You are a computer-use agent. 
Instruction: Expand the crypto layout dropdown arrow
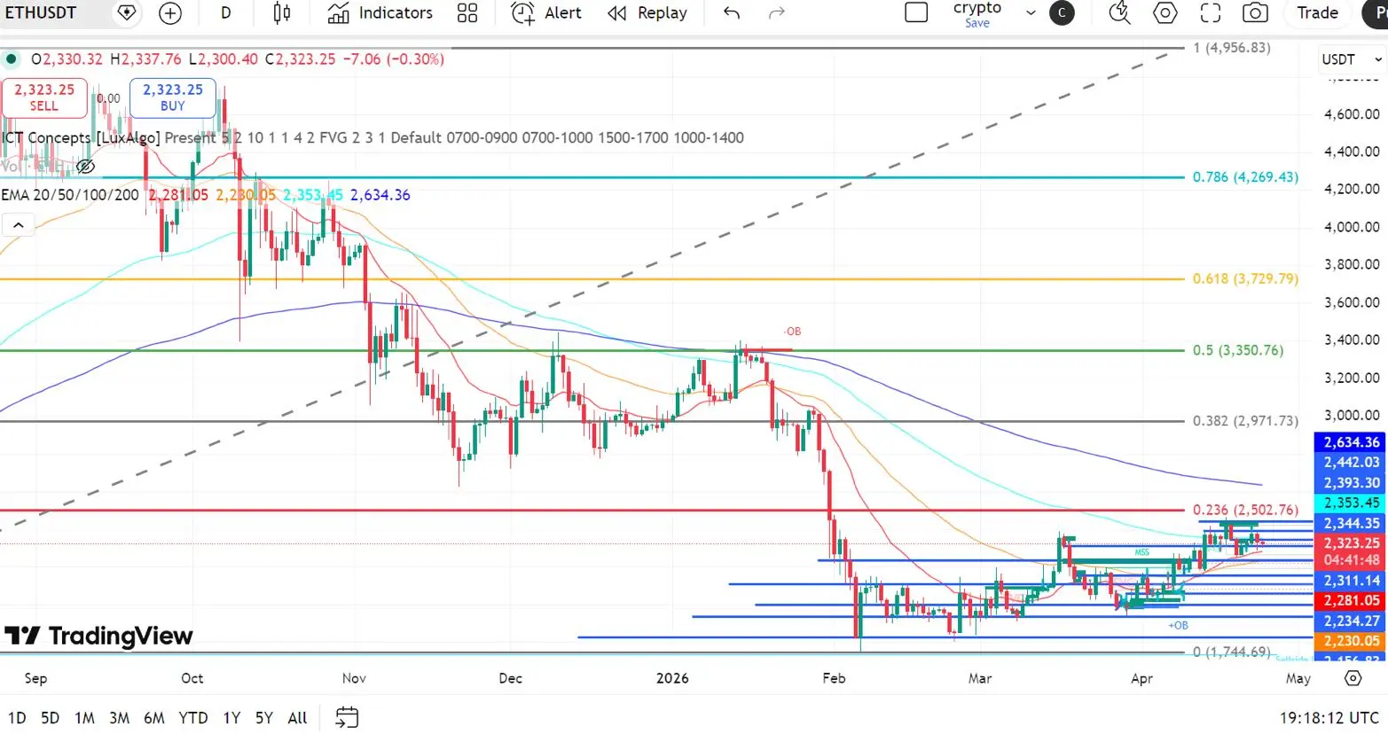[x=1031, y=13]
